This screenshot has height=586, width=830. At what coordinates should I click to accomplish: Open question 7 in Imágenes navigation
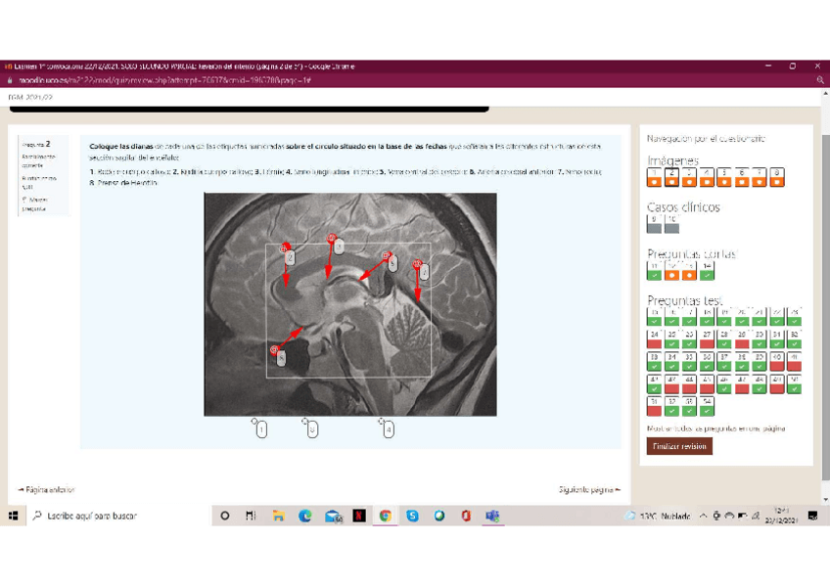click(x=760, y=177)
